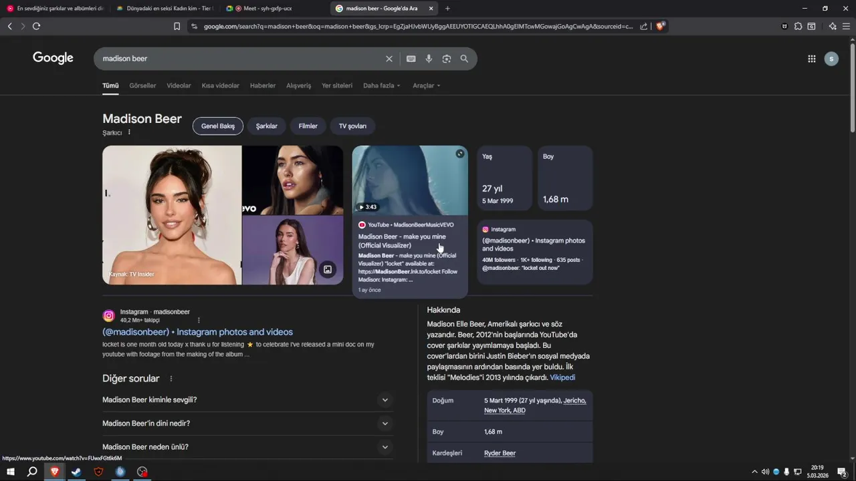Expand the video card corner icon
Image resolution: width=856 pixels, height=481 pixels.
[x=460, y=154]
